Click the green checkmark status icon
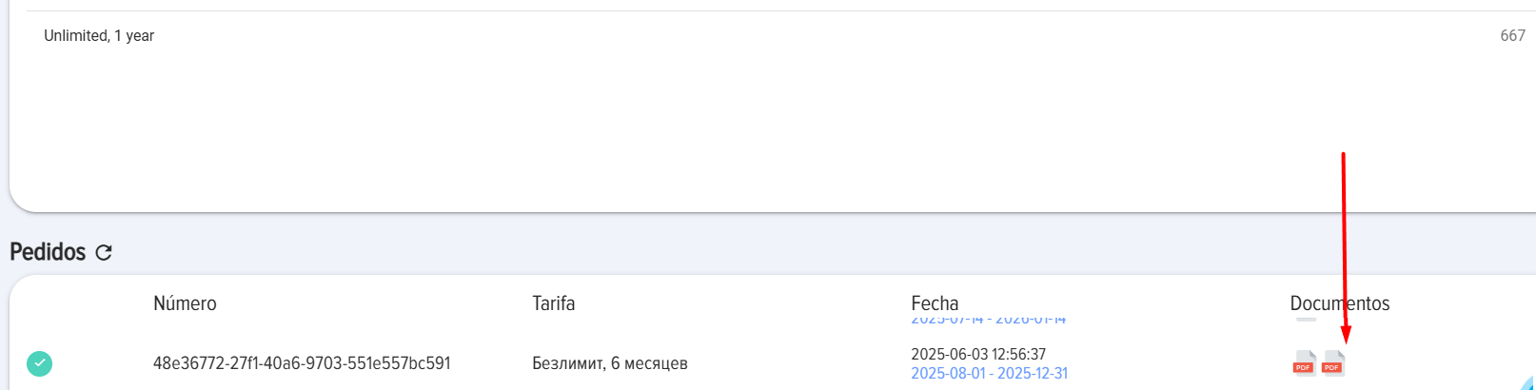The height and width of the screenshot is (390, 1536). pos(39,363)
